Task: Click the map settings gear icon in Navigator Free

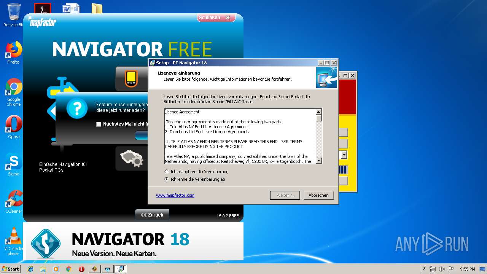Action: pos(132,159)
